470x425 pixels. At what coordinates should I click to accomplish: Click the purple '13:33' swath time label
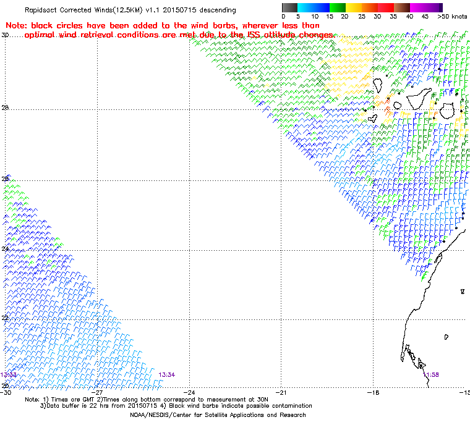click(9, 375)
